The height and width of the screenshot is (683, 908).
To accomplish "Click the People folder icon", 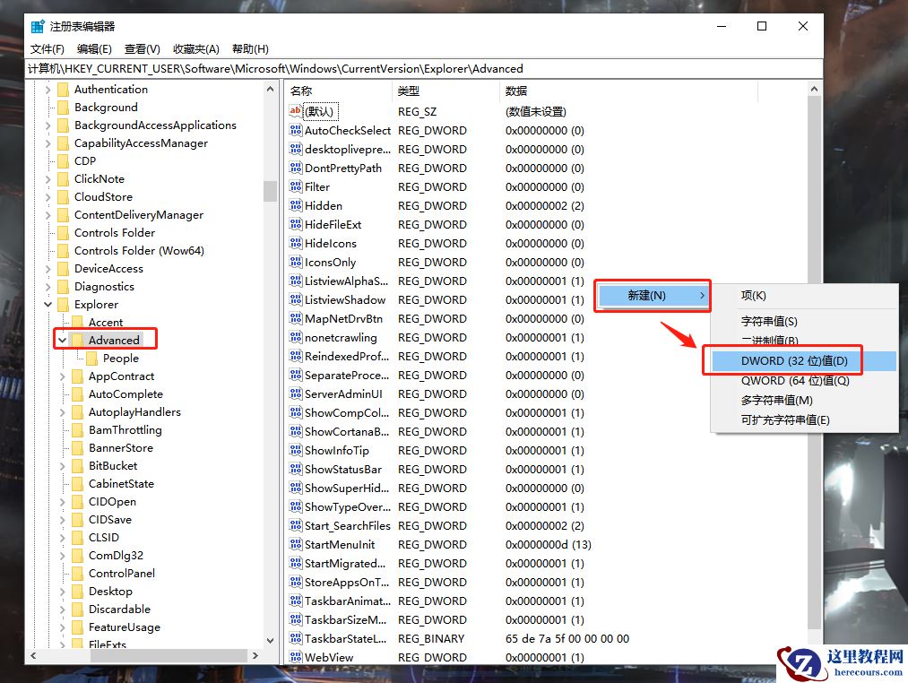I will (92, 358).
